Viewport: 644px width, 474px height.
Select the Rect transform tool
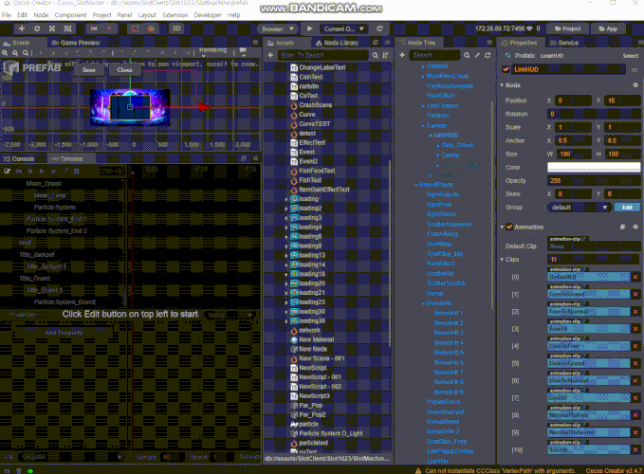[67, 28]
